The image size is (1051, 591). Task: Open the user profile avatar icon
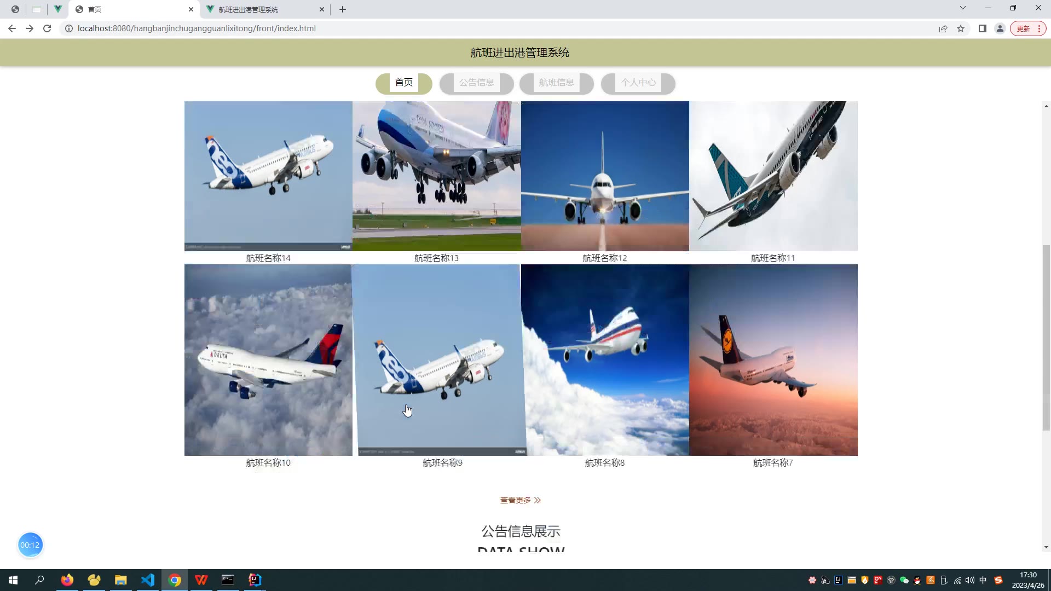(1000, 28)
